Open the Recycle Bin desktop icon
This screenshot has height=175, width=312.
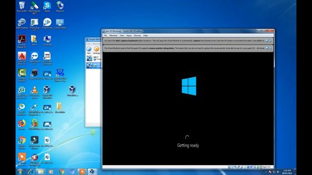click(21, 7)
